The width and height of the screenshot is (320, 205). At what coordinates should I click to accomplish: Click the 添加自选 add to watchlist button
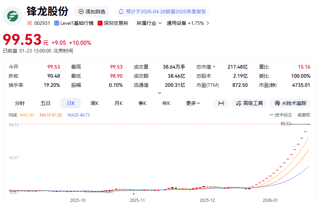(91, 12)
